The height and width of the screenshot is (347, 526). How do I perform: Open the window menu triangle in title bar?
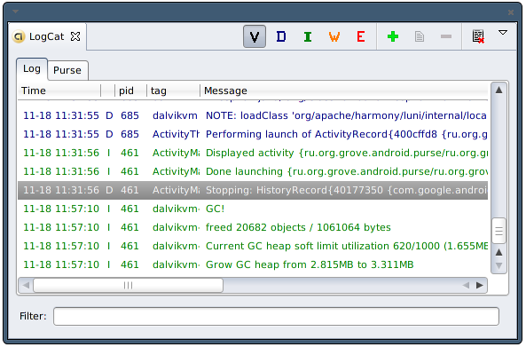coord(15,12)
